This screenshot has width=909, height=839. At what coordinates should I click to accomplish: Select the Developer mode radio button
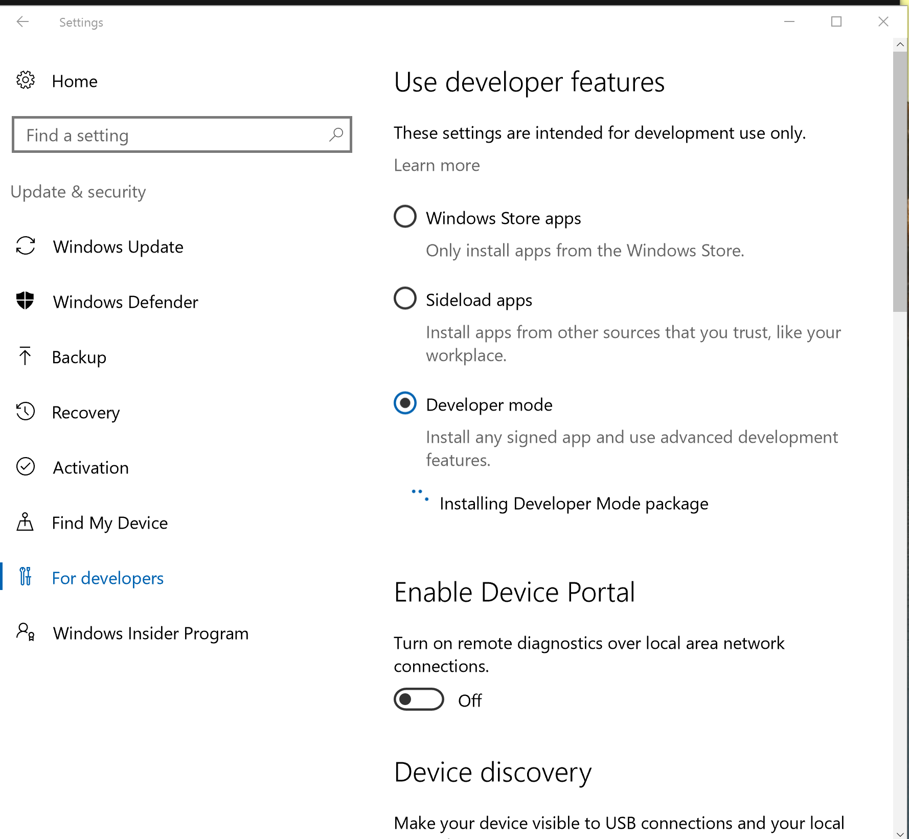coord(405,403)
